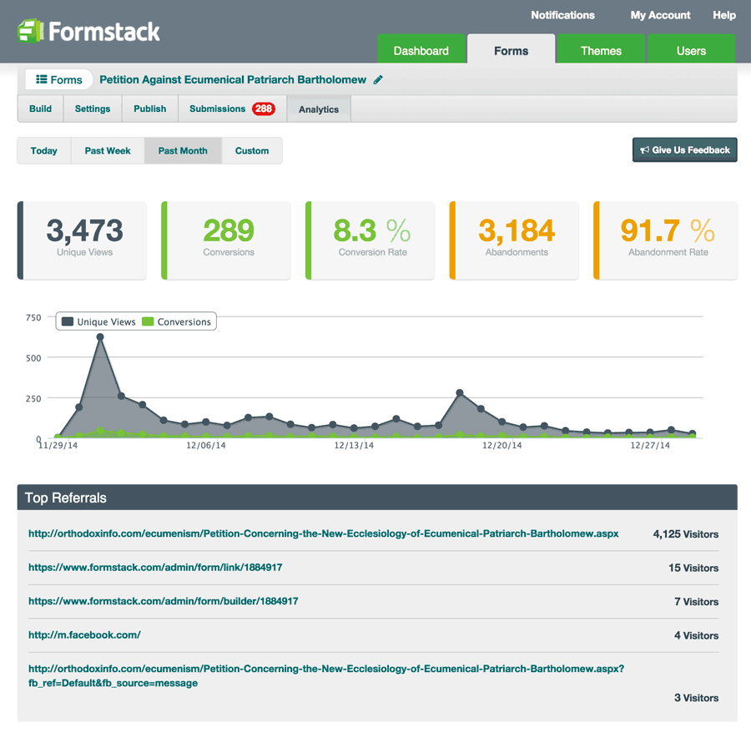
Task: Open the orthodoxinfo fb_ref referral link
Action: 326,675
